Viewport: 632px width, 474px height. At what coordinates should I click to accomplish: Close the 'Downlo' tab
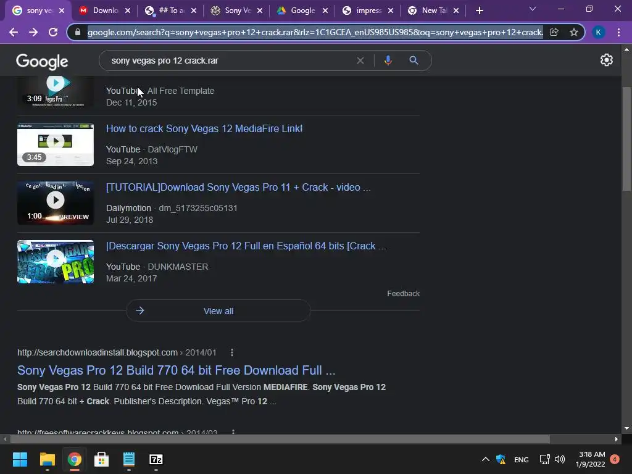pyautogui.click(x=128, y=10)
